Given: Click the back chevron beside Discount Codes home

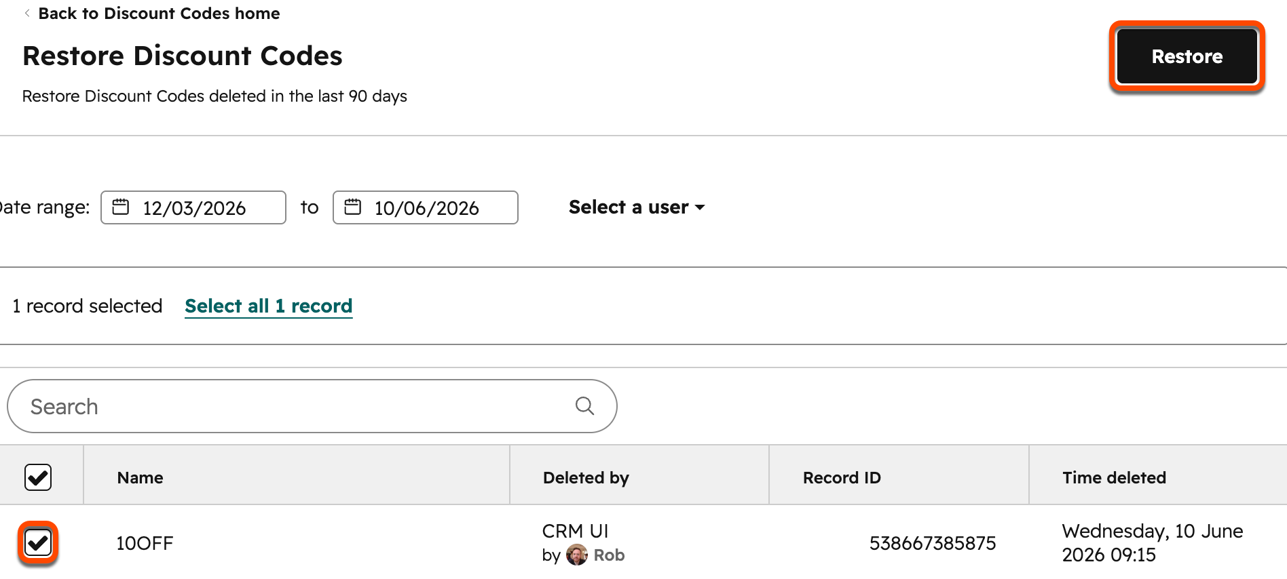Looking at the screenshot, I should pyautogui.click(x=27, y=13).
